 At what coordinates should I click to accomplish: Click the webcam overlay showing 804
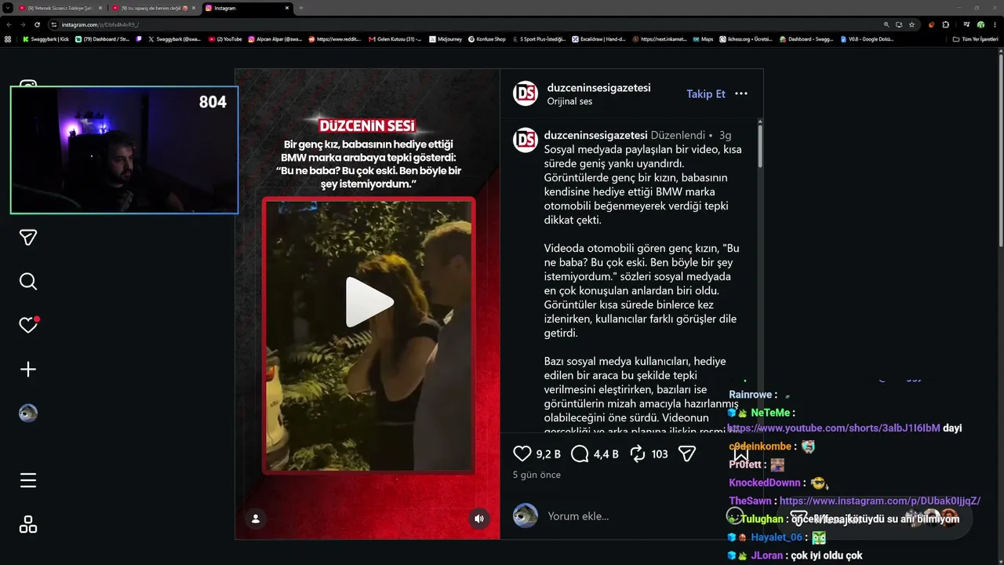point(124,150)
